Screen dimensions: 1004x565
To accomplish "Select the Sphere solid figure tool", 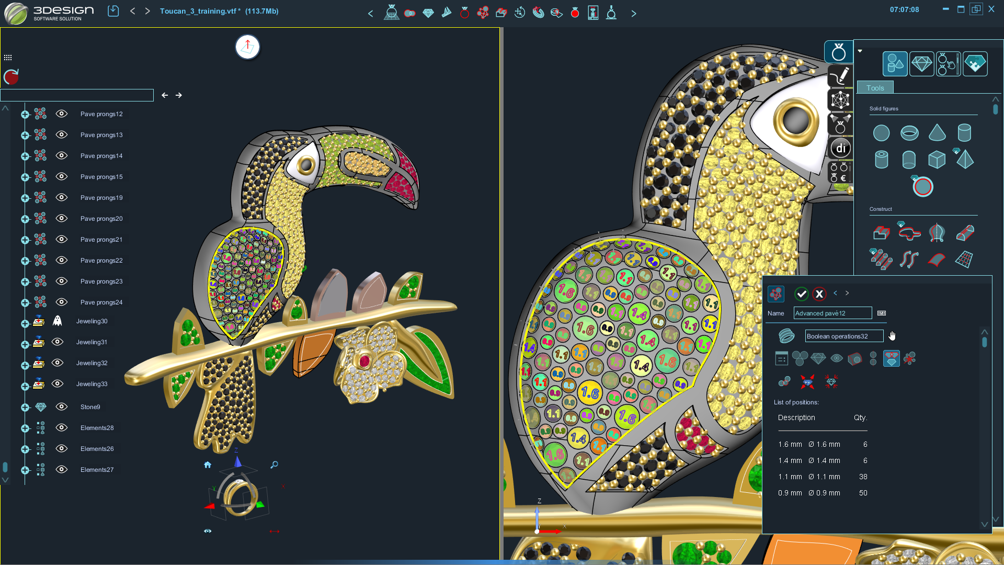I will pyautogui.click(x=881, y=133).
